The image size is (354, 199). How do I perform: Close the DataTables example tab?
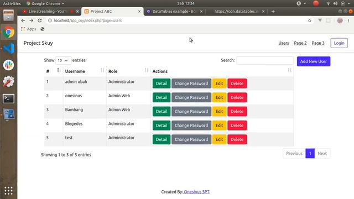coord(201,11)
